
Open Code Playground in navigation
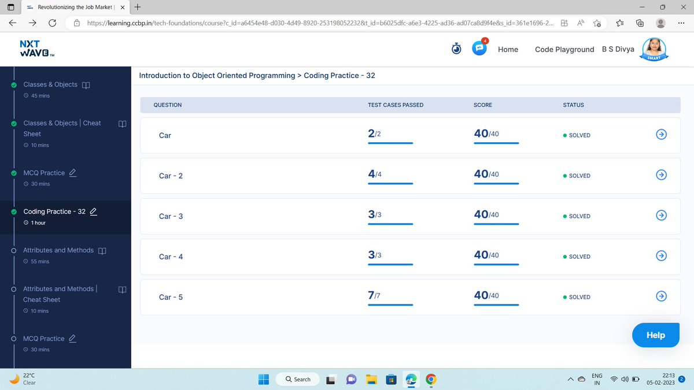[564, 49]
